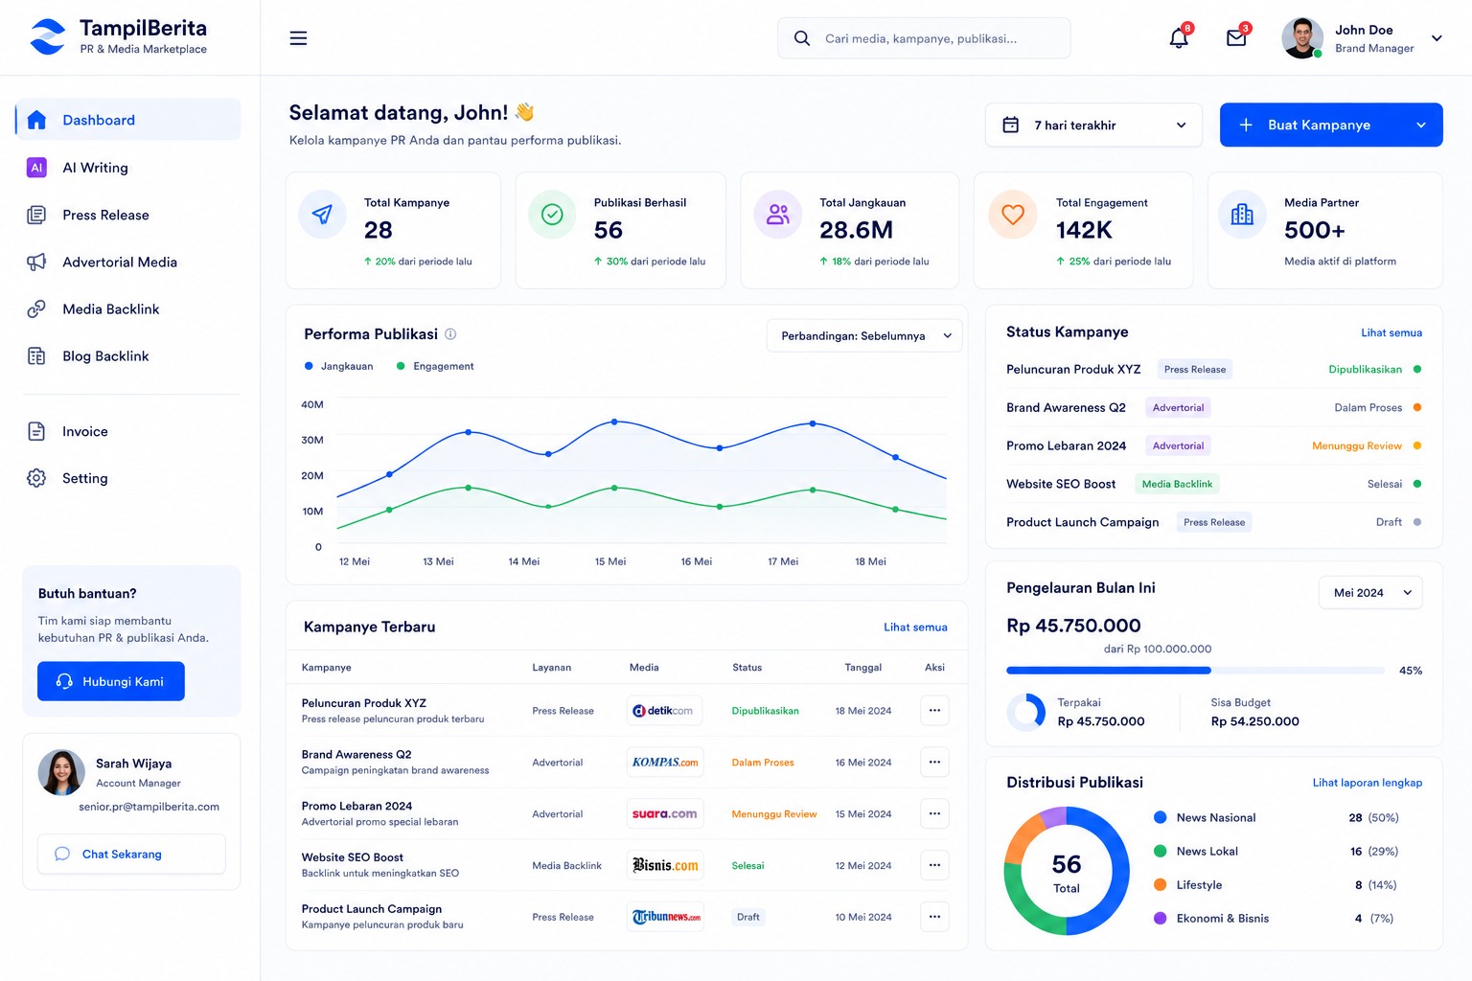
Task: Open Lihat semua in Kampanye Terbaru
Action: click(915, 627)
